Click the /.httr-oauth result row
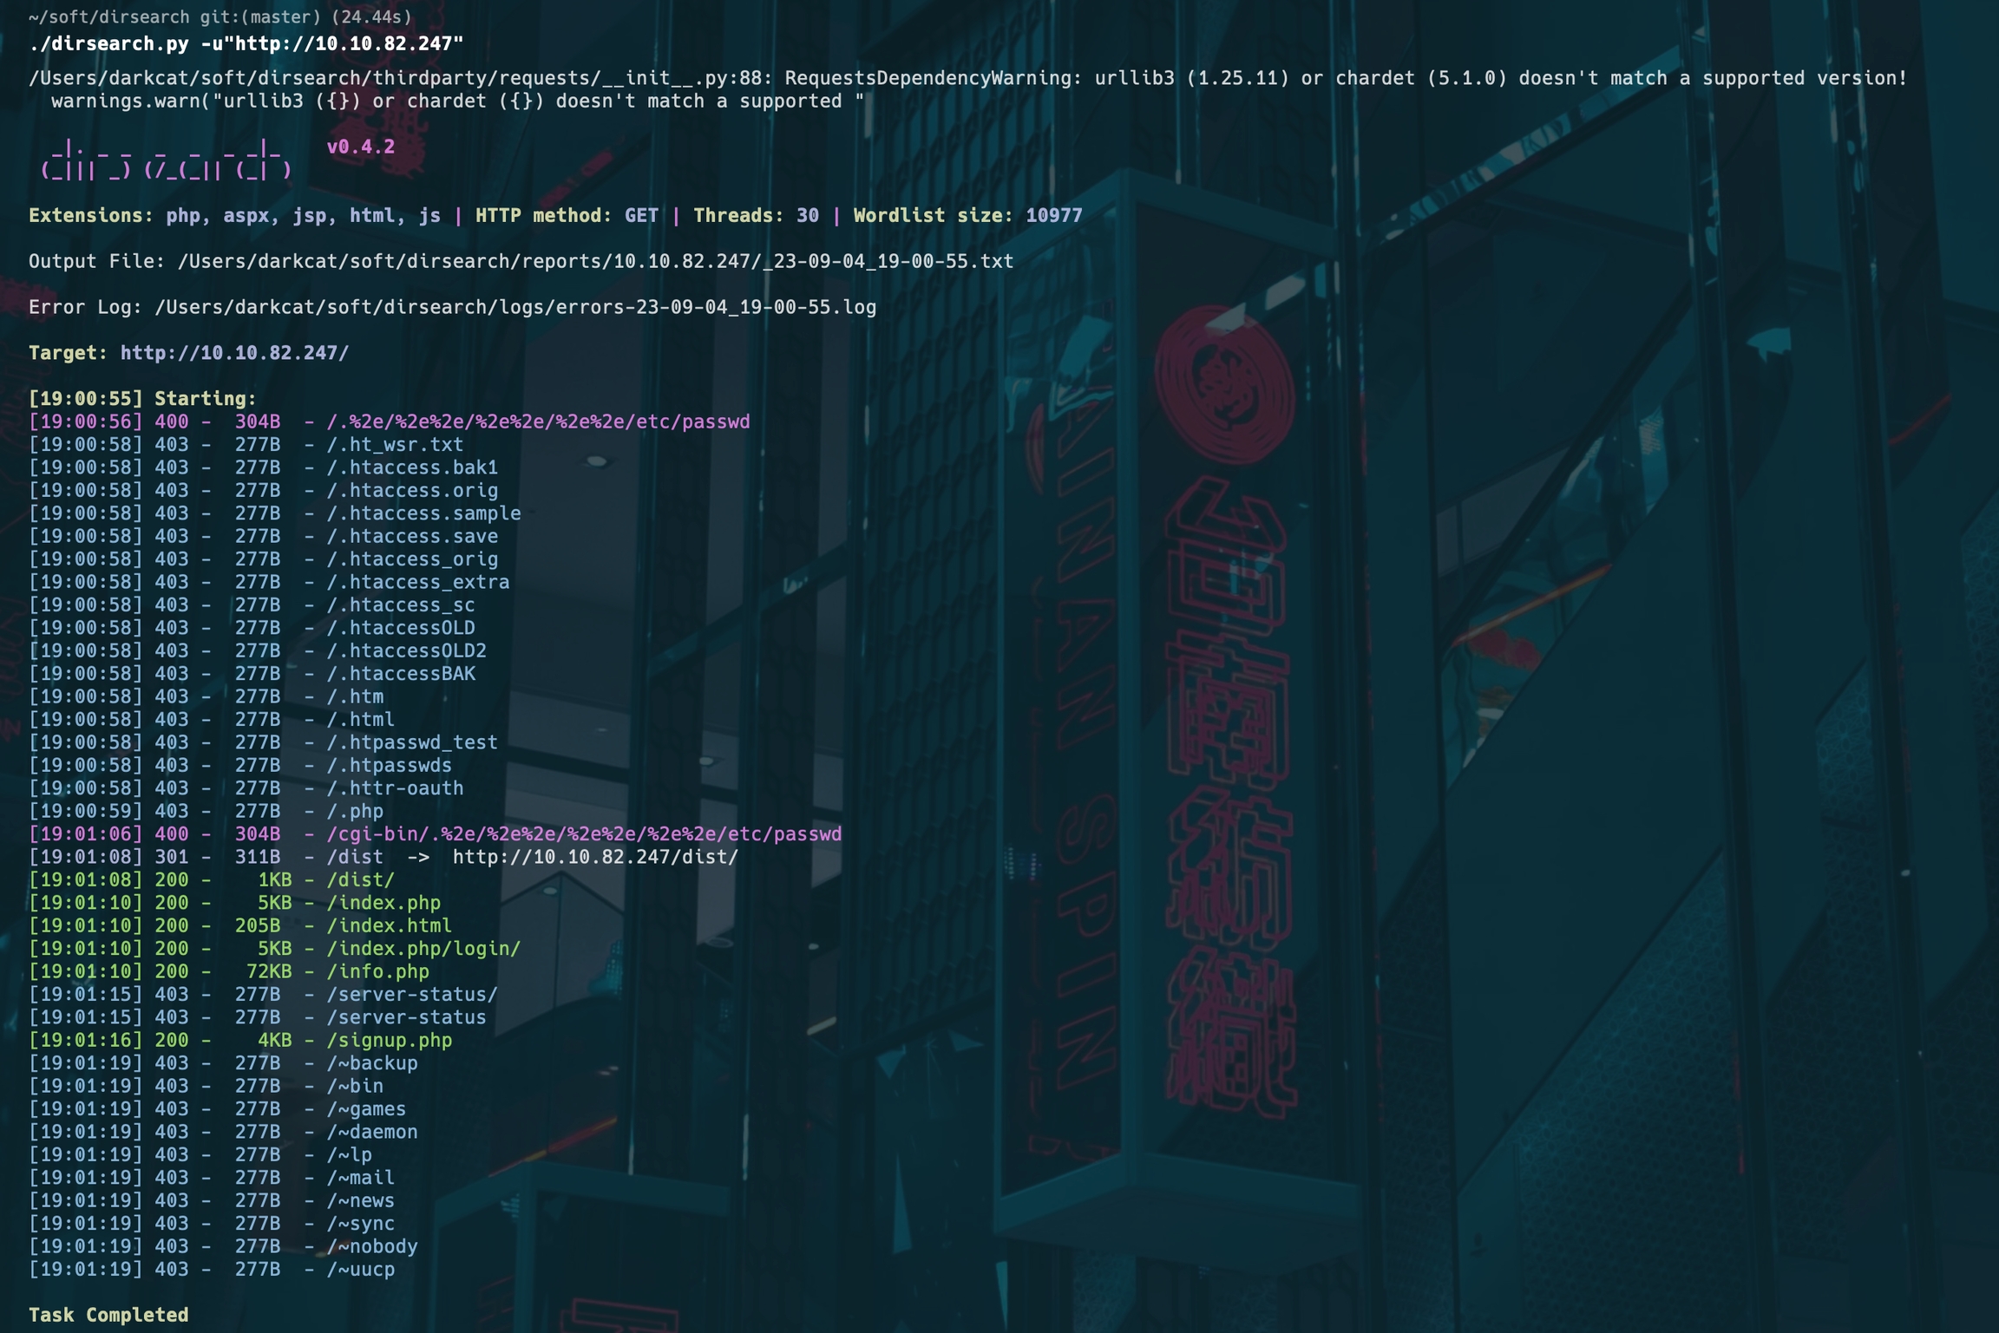The height and width of the screenshot is (1333, 1999). [x=246, y=788]
